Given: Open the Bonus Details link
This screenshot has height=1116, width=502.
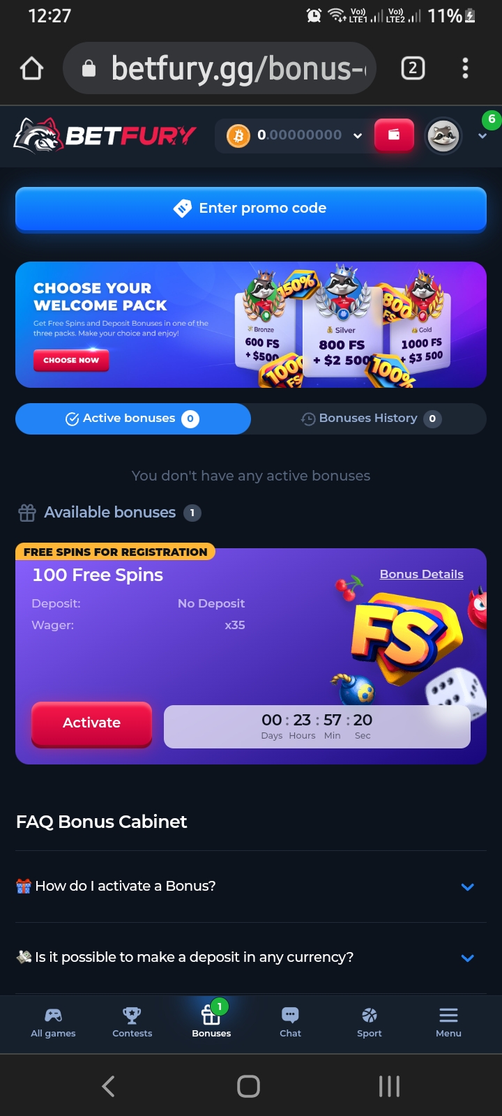Looking at the screenshot, I should (x=422, y=575).
